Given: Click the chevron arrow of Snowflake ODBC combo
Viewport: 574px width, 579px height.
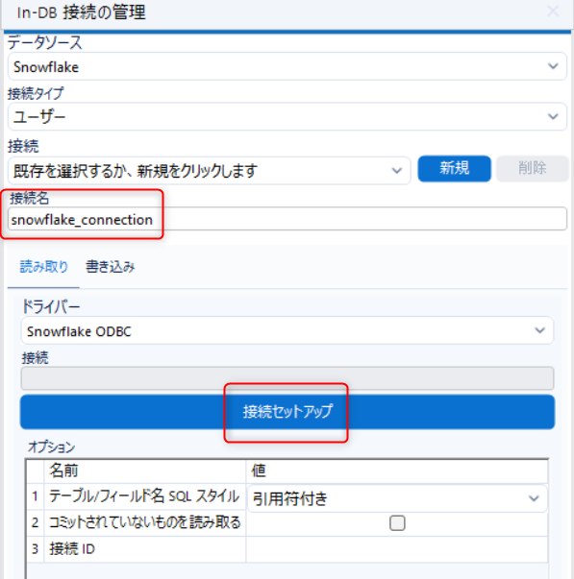Looking at the screenshot, I should click(540, 330).
